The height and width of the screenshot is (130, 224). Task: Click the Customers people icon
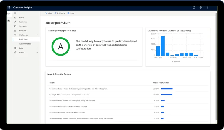pos(15,22)
